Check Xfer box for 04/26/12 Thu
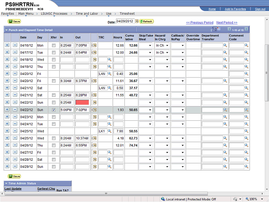The image size is (269, 202). click(54, 145)
